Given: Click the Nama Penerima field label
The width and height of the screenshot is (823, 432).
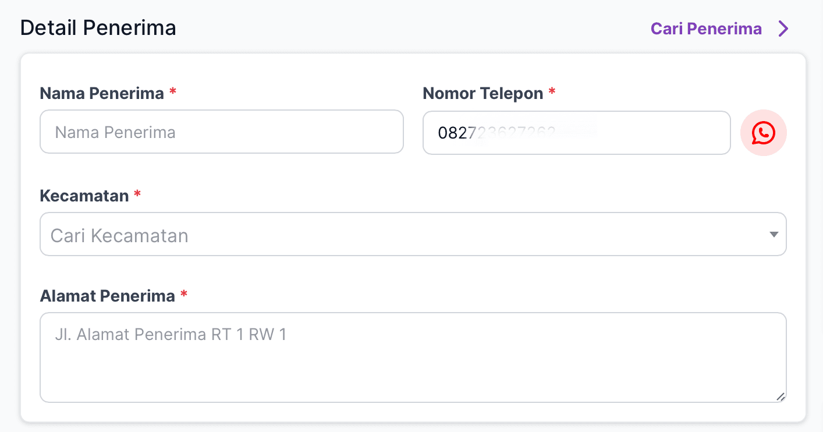Looking at the screenshot, I should [x=102, y=93].
